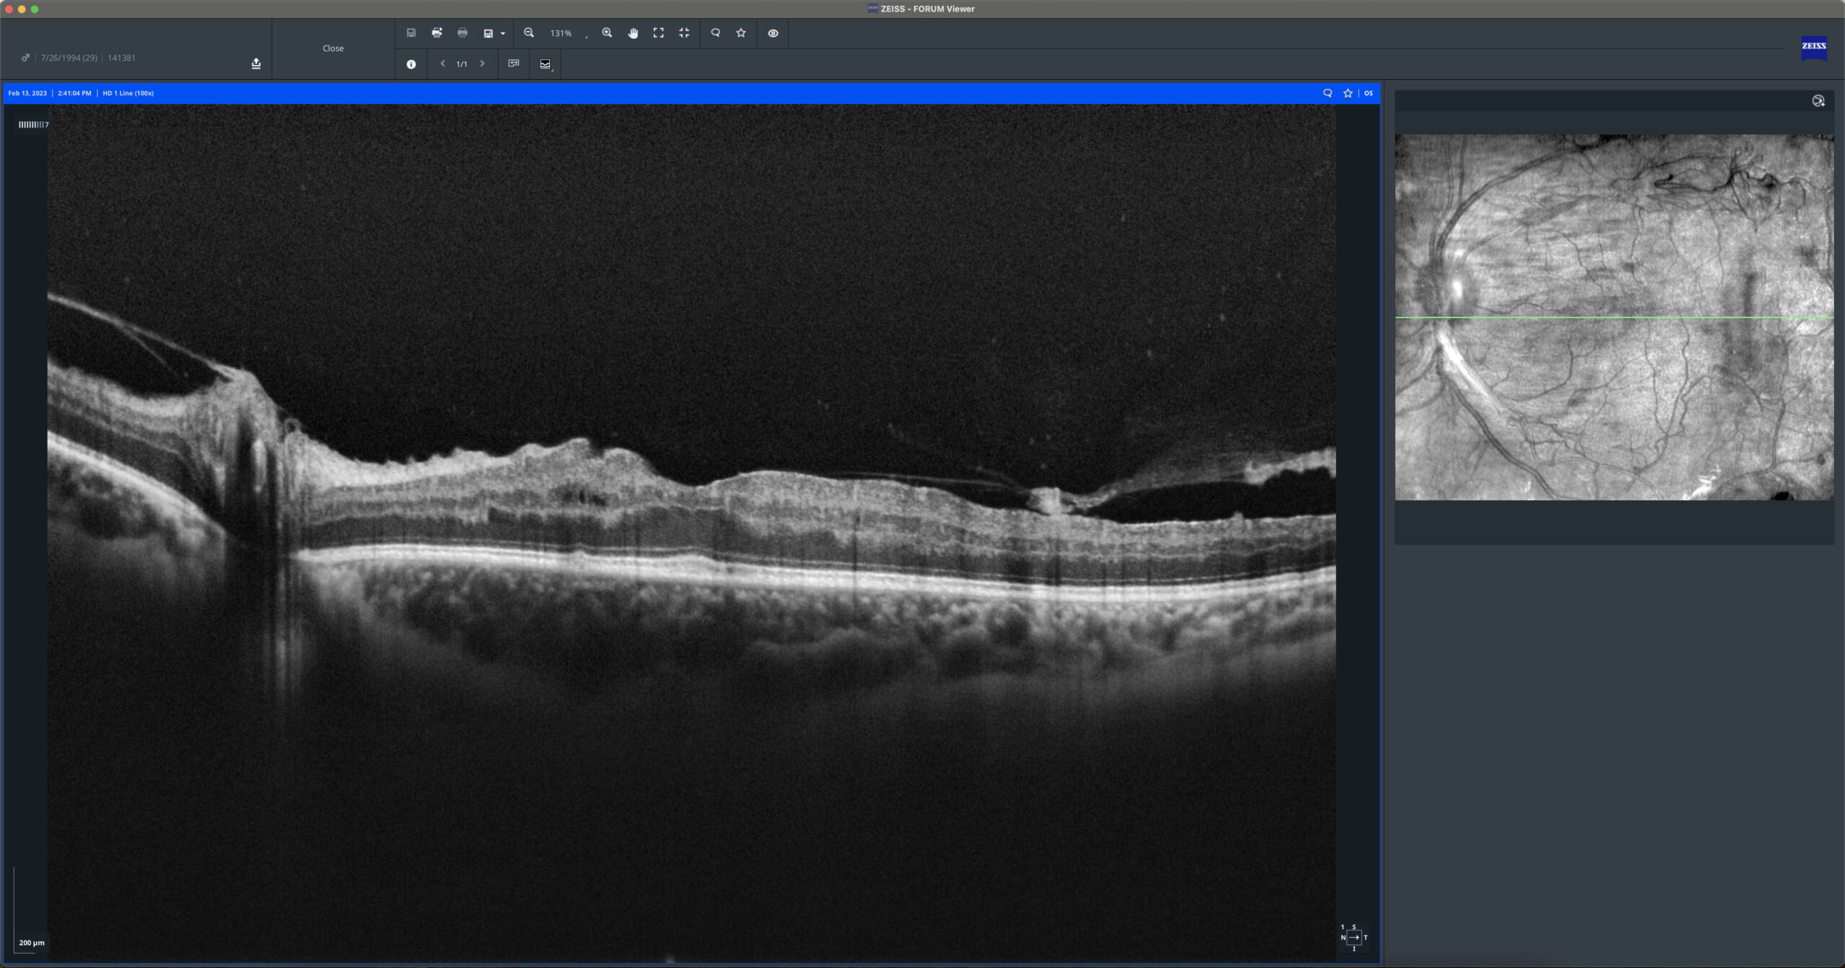Click the 2:41:04 PM scan time

click(74, 93)
